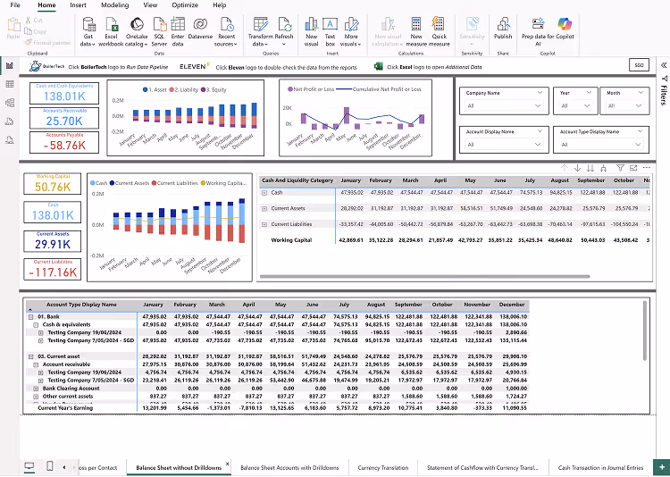
Task: Collapse the 03. Current asset row
Action: [x=30, y=356]
